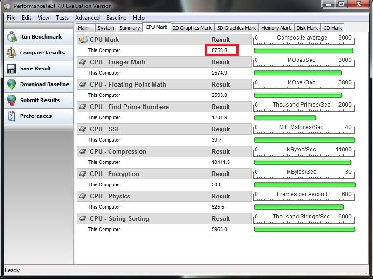Image resolution: width=373 pixels, height=279 pixels.
Task: Switch to the 3D Graphics Mark tab
Action: click(236, 28)
